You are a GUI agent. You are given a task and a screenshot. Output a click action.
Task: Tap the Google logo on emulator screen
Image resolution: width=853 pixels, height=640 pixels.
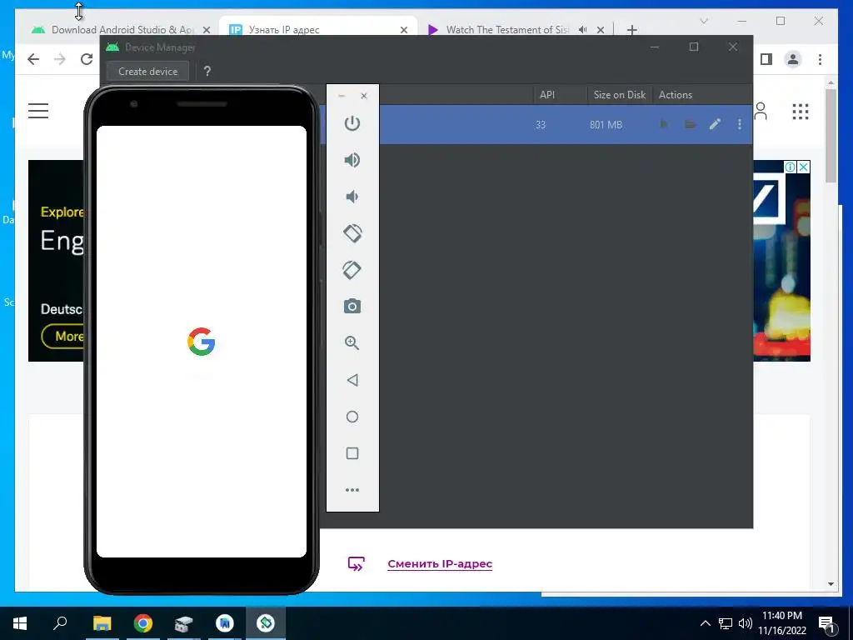[x=202, y=342]
